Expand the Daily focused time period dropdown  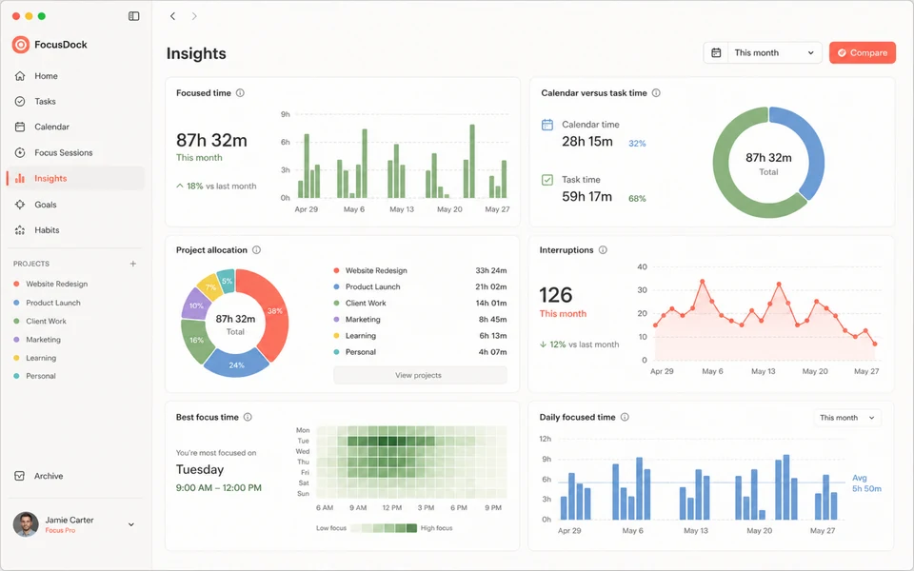click(x=847, y=418)
